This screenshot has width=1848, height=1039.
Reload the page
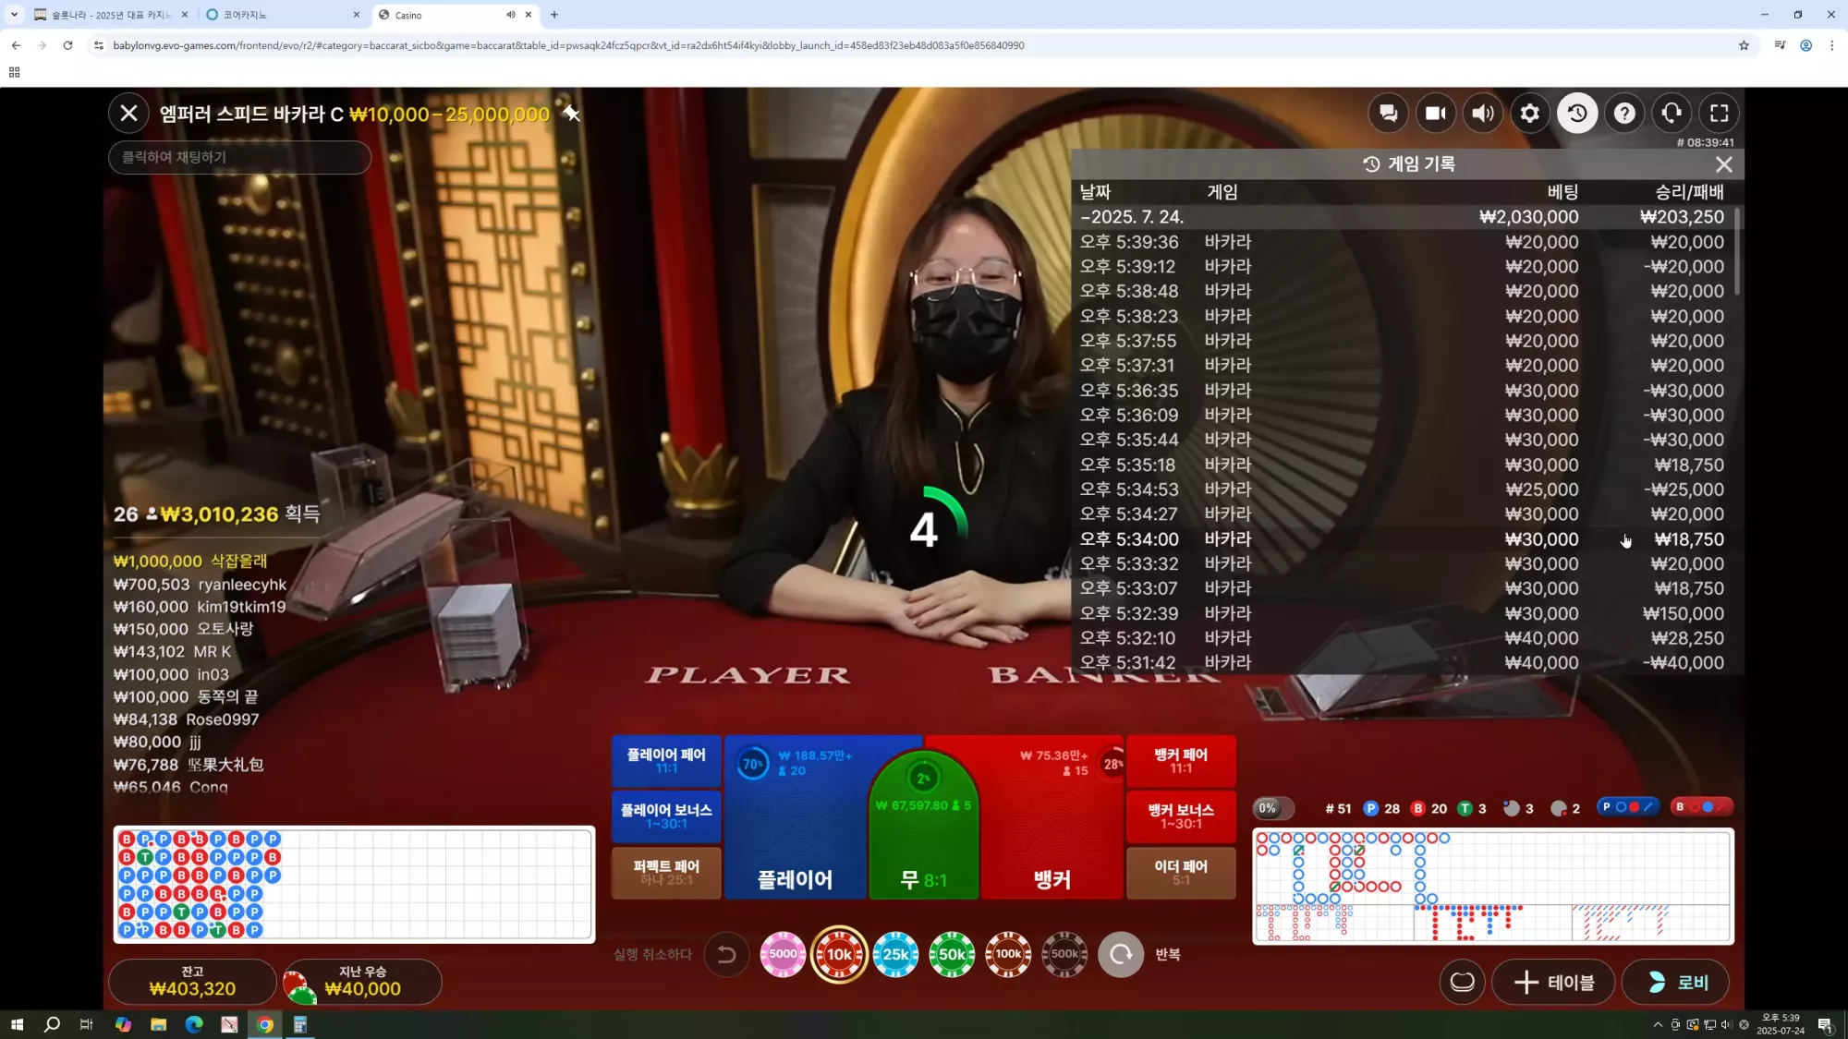(68, 45)
